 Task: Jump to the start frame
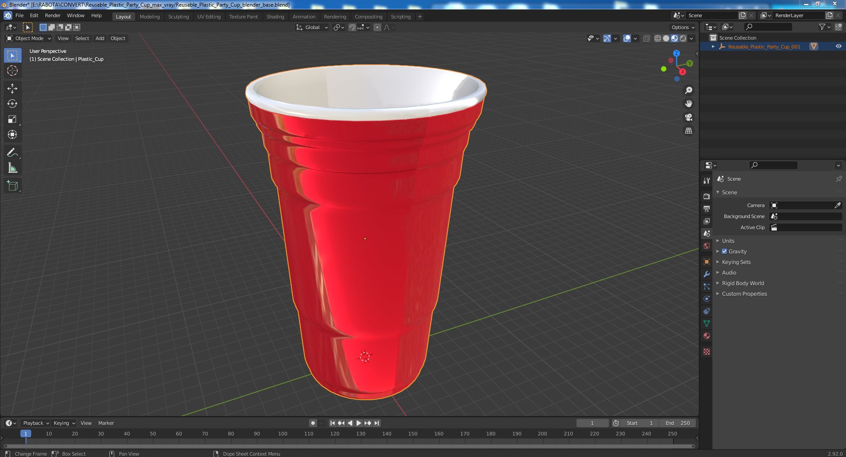click(x=332, y=423)
